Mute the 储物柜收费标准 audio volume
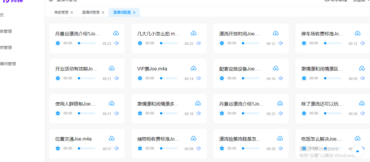Image resolution: width=370 pixels, height=162 pixels. [198, 148]
